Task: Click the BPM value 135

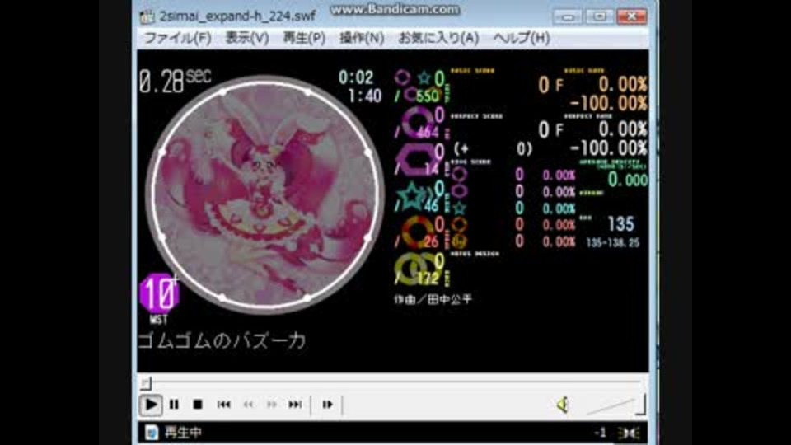Action: click(x=620, y=223)
